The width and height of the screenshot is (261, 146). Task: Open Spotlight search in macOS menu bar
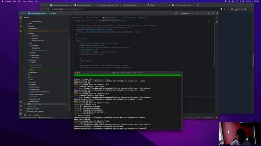(240, 1)
